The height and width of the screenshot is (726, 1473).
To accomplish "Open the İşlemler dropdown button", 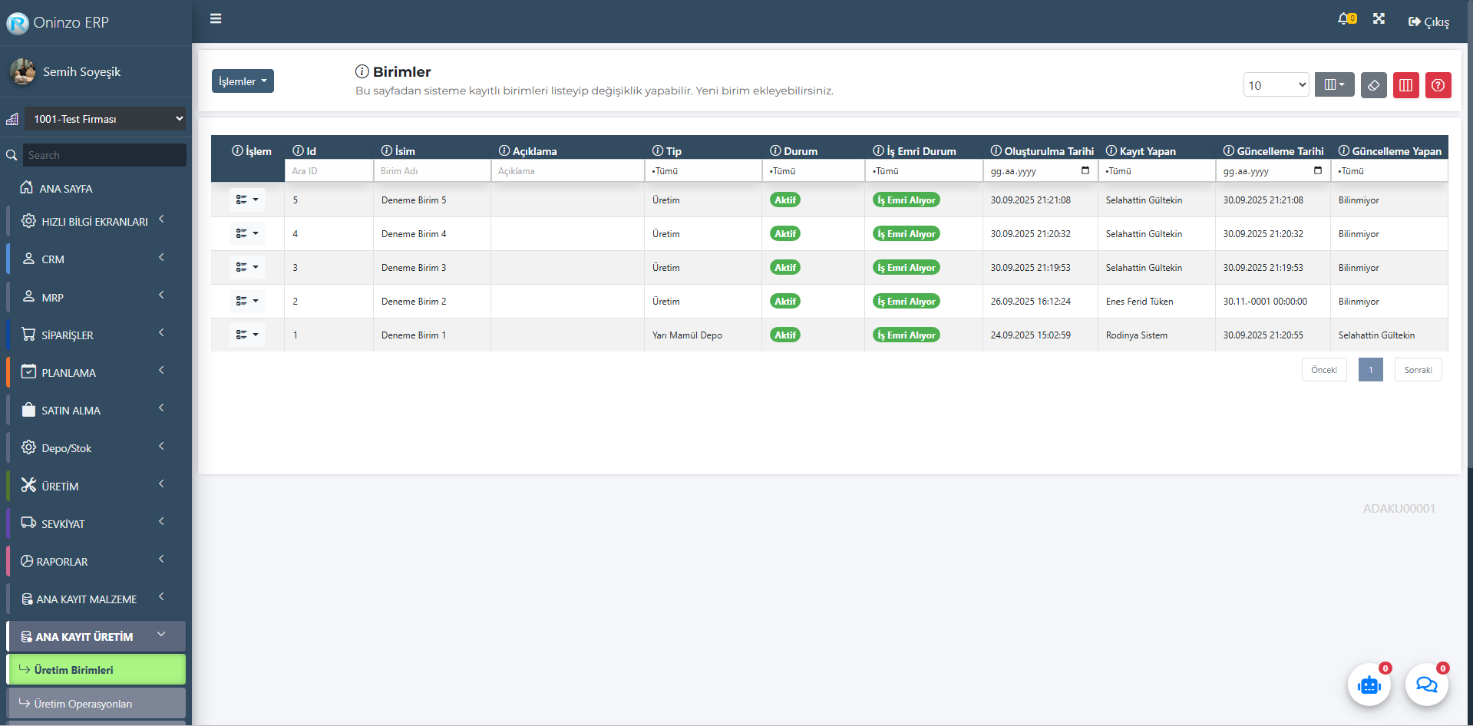I will click(x=243, y=81).
